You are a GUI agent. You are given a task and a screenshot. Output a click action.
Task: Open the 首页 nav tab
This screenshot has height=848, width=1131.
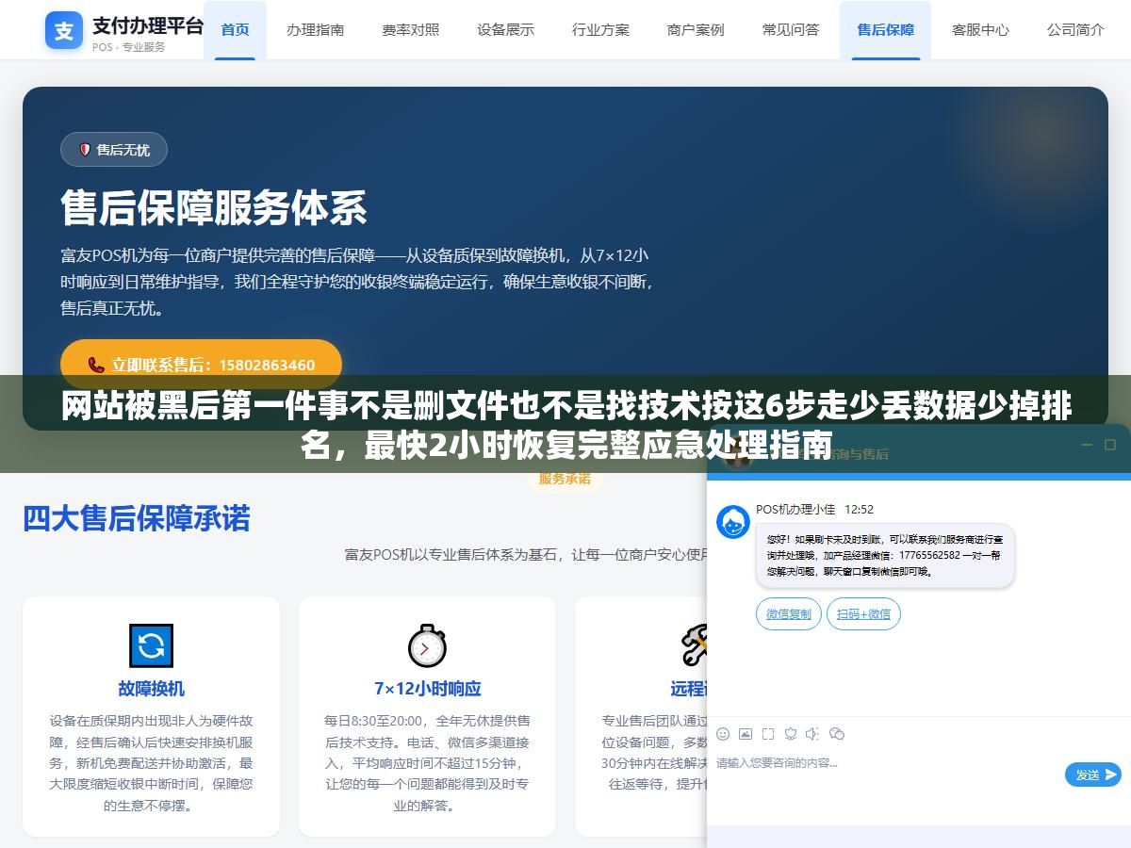tap(235, 29)
